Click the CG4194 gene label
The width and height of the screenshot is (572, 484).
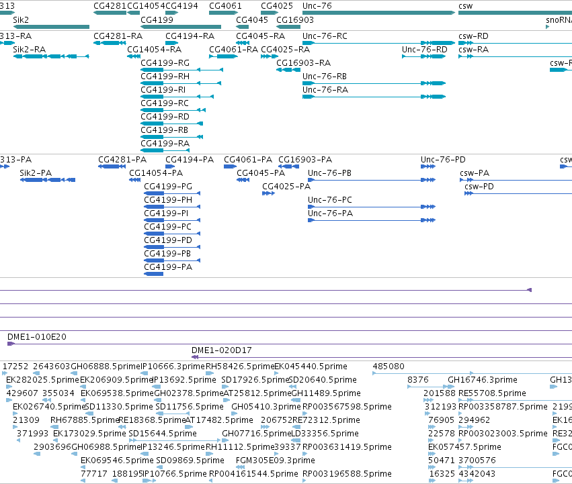181,6
